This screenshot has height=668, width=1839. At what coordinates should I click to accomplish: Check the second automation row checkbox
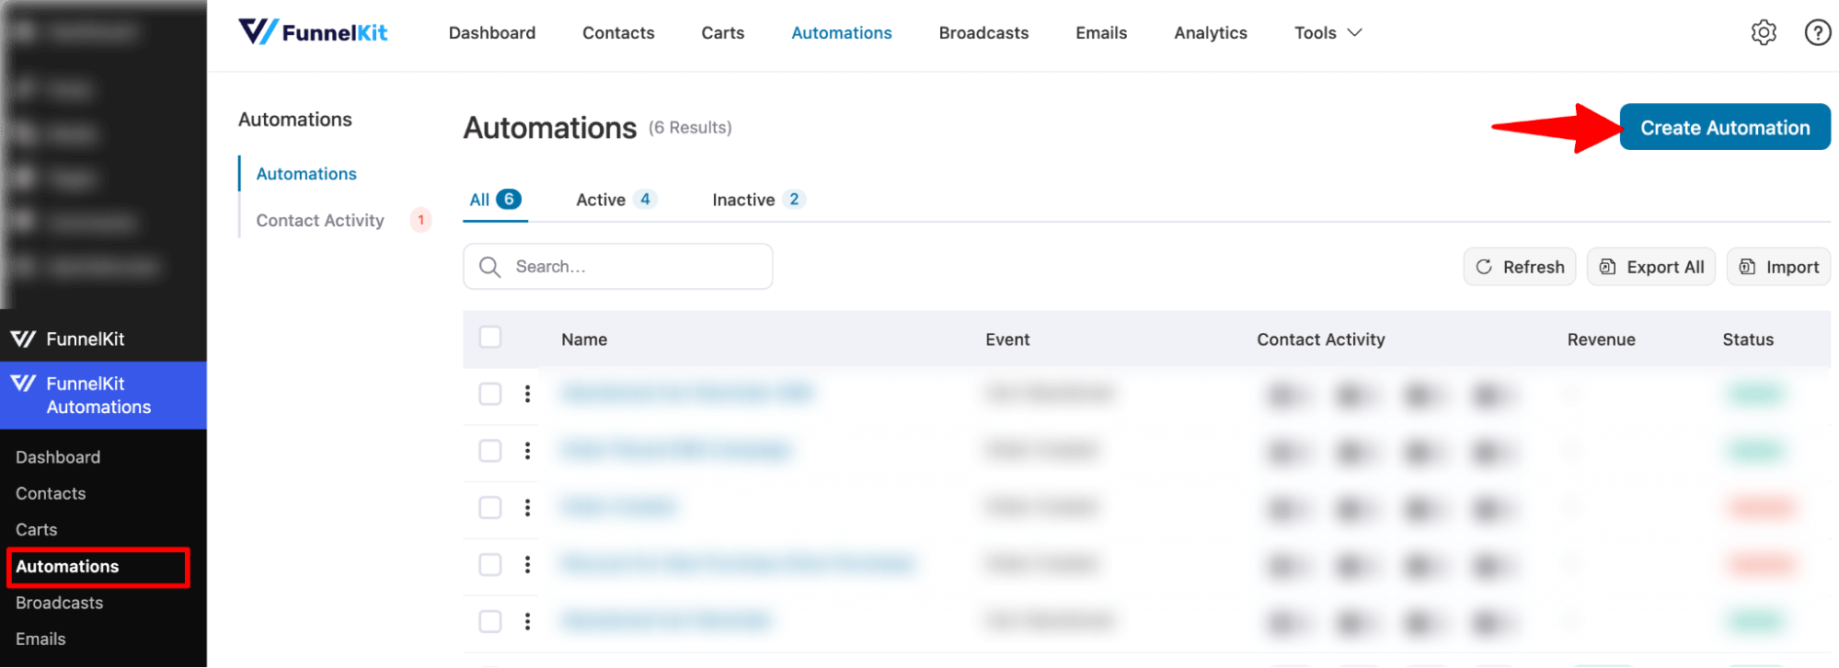[490, 451]
